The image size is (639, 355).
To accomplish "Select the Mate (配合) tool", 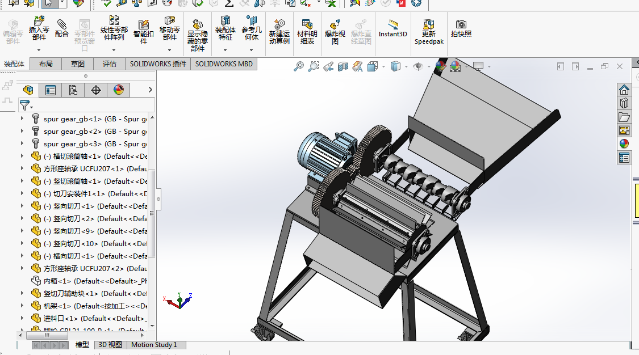I will click(61, 28).
